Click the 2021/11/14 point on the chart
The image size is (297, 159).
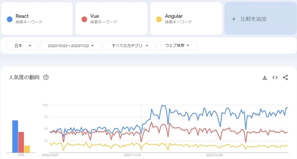click(141, 130)
